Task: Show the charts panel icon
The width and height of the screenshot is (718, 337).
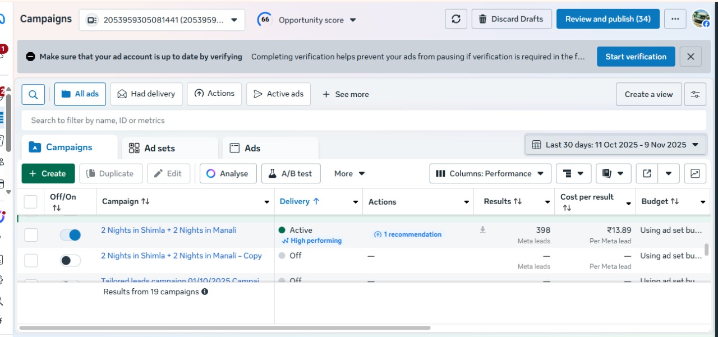Action: 695,174
